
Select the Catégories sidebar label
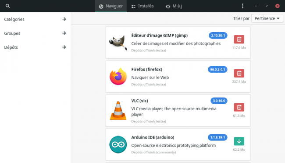(14, 19)
